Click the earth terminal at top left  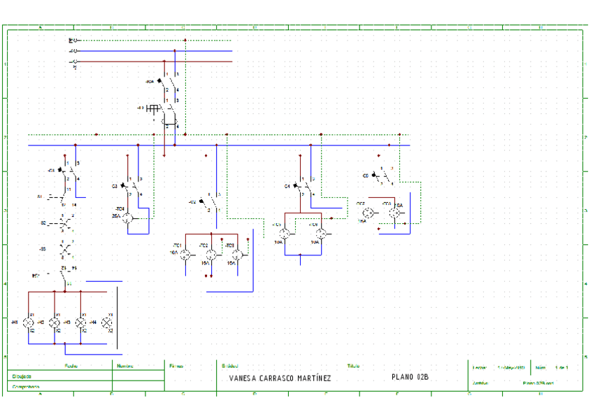(74, 41)
